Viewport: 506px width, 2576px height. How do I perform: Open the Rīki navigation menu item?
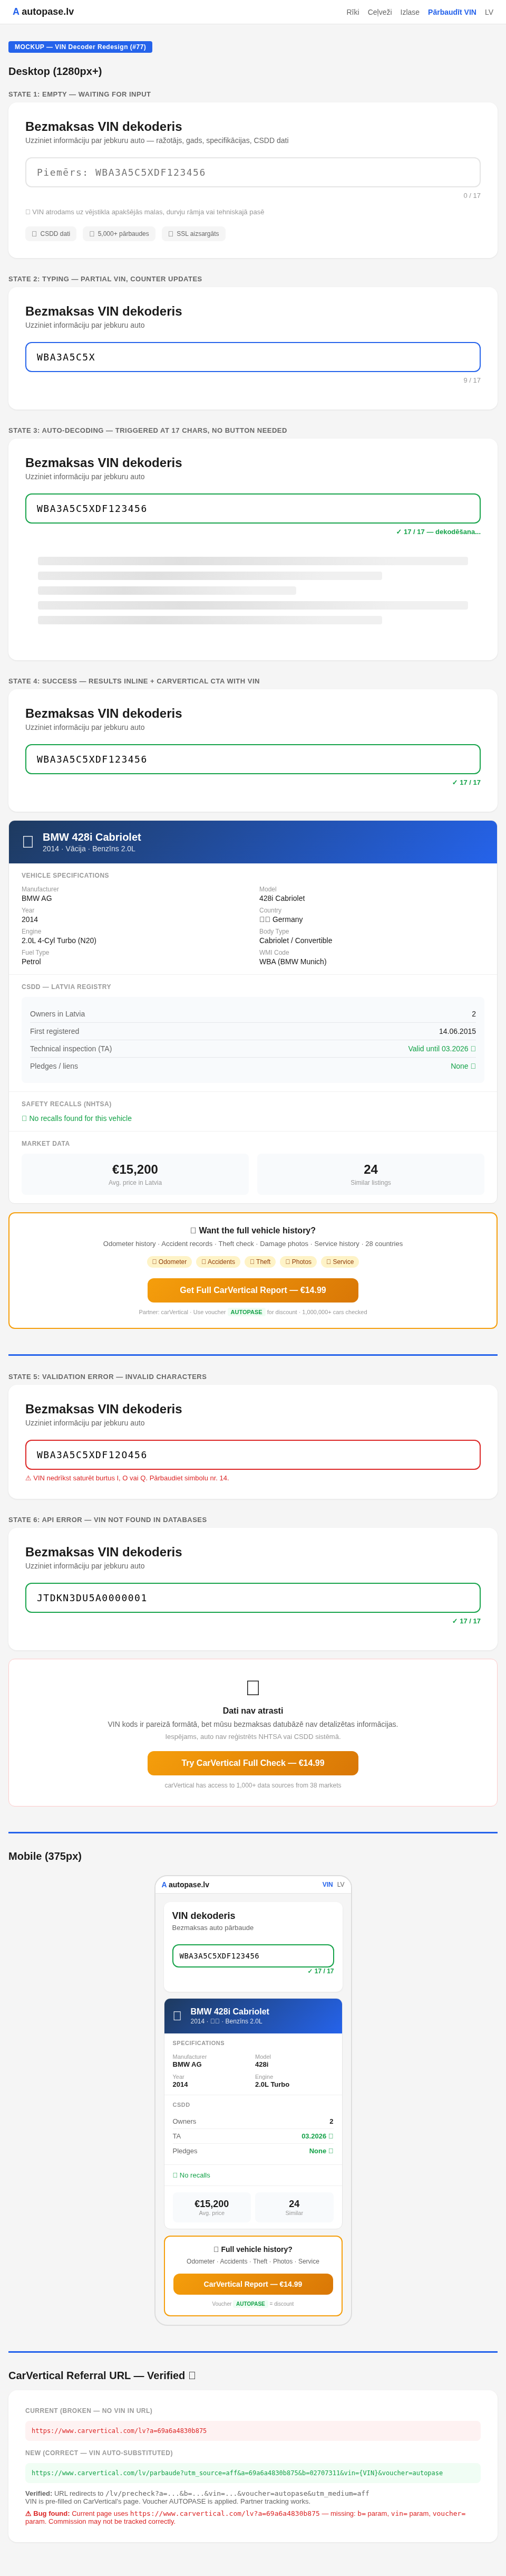coord(352,12)
